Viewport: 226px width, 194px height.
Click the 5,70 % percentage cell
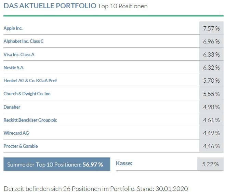pos(211,81)
